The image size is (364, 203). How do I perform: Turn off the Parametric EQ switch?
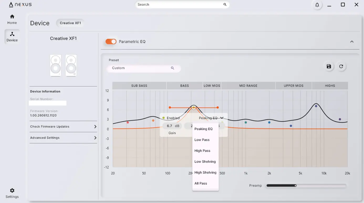[111, 41]
